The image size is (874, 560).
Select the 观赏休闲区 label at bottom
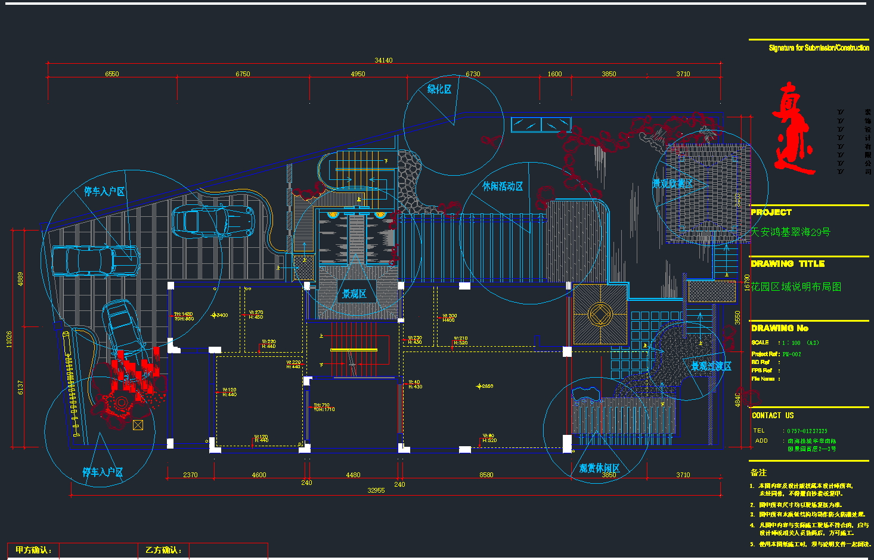pyautogui.click(x=599, y=468)
